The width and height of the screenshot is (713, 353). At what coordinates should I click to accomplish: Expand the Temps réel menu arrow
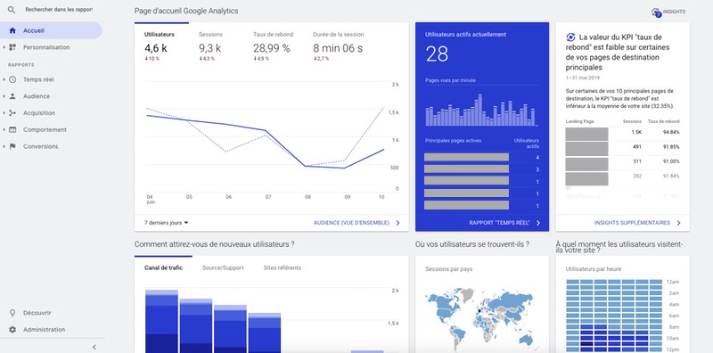click(x=4, y=79)
